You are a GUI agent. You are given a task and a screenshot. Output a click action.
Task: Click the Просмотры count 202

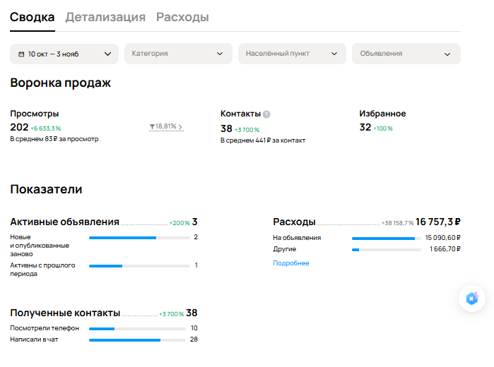pyautogui.click(x=19, y=128)
